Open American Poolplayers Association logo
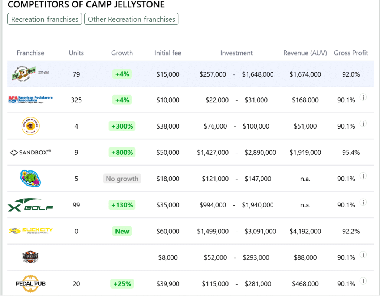 coord(30,100)
